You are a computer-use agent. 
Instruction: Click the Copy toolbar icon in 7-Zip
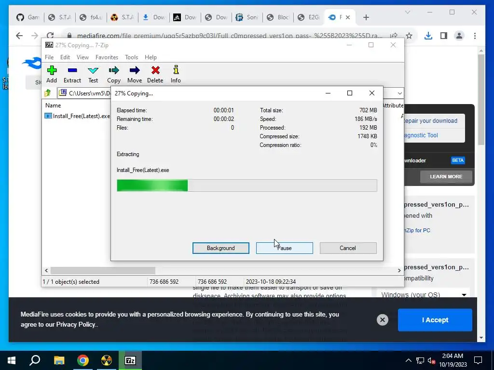(114, 74)
